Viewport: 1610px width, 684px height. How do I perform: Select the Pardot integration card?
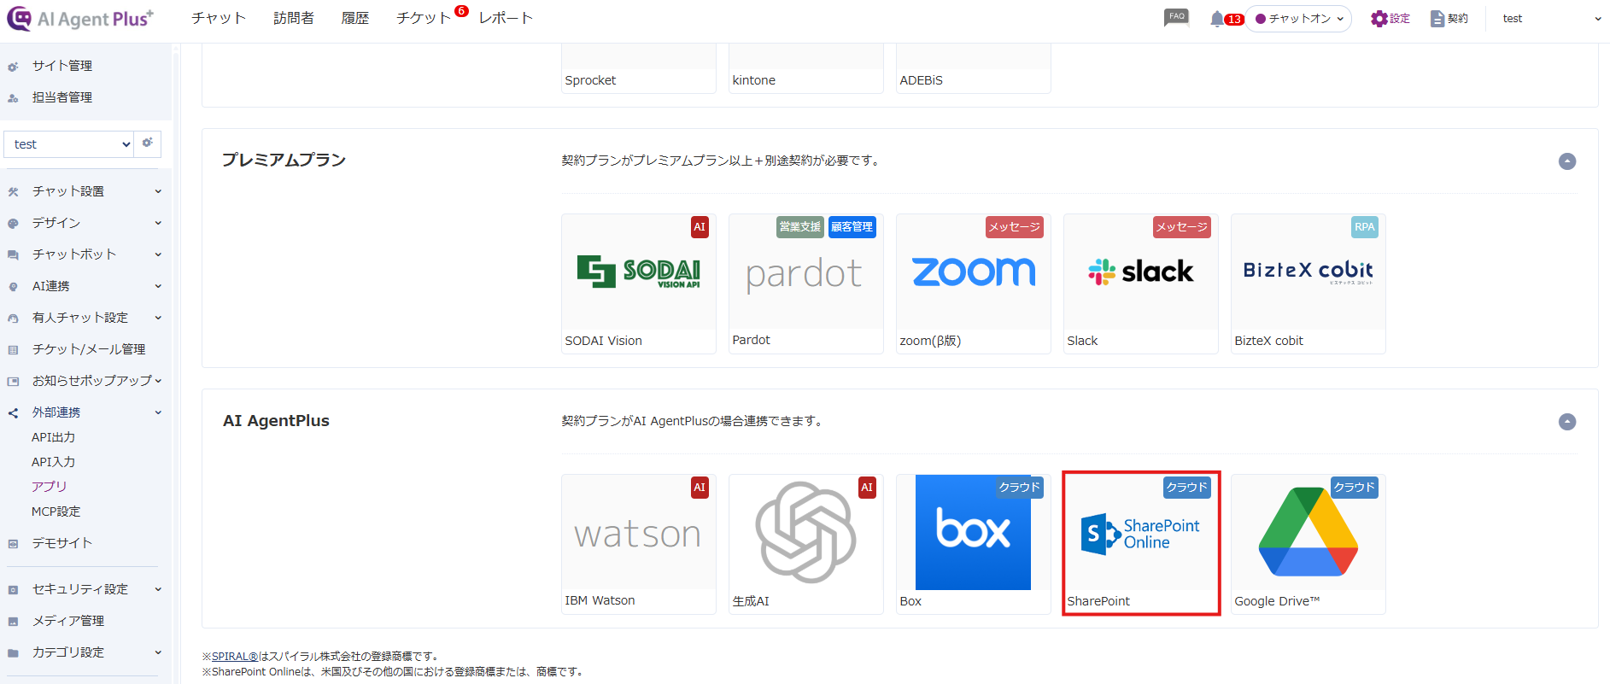coord(806,284)
